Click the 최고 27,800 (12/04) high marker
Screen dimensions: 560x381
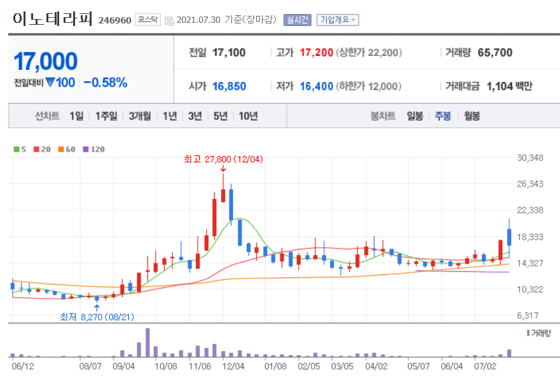pyautogui.click(x=224, y=159)
